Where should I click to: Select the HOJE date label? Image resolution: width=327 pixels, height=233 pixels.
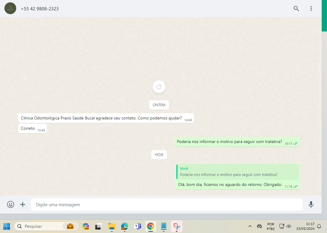pos(159,154)
